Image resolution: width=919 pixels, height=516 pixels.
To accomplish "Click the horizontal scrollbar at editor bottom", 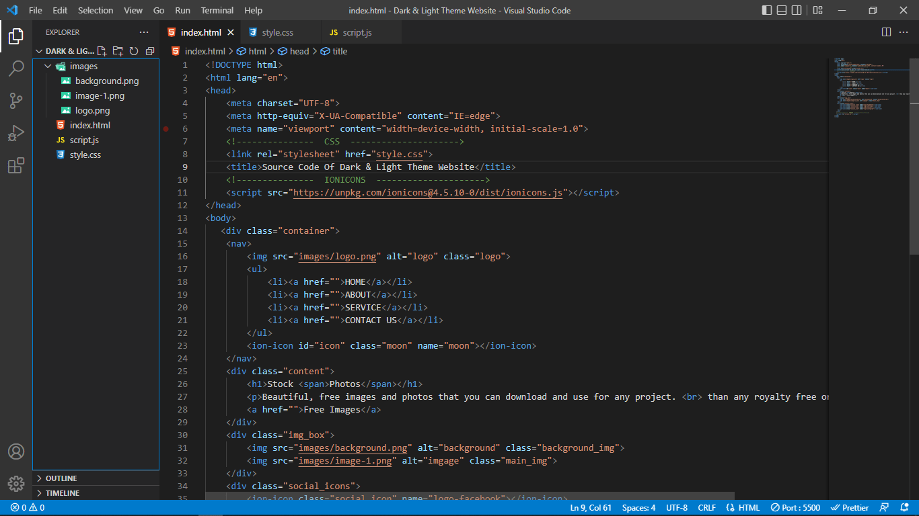I will coord(470,497).
